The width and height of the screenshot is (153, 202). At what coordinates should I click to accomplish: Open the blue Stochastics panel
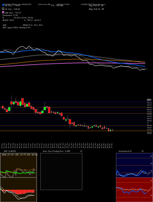tap(134, 165)
